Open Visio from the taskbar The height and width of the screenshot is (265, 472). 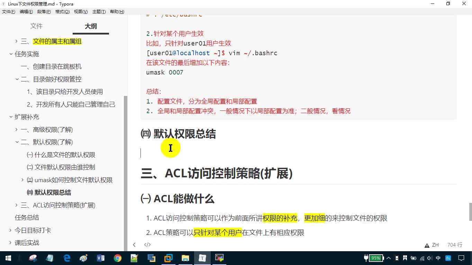point(101,258)
